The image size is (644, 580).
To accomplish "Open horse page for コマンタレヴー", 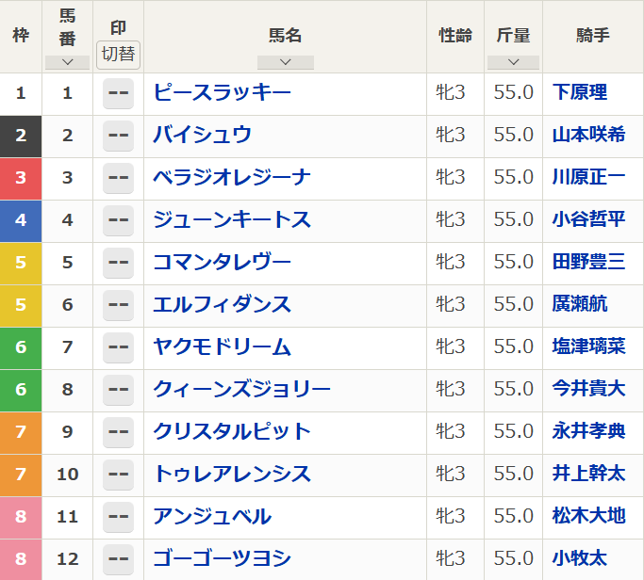I will pyautogui.click(x=223, y=262).
